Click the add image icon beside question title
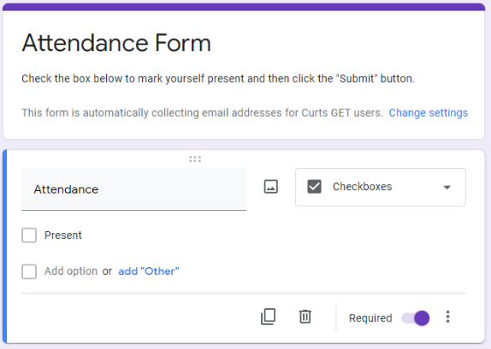Screen dimensions: 491x349 [270, 187]
